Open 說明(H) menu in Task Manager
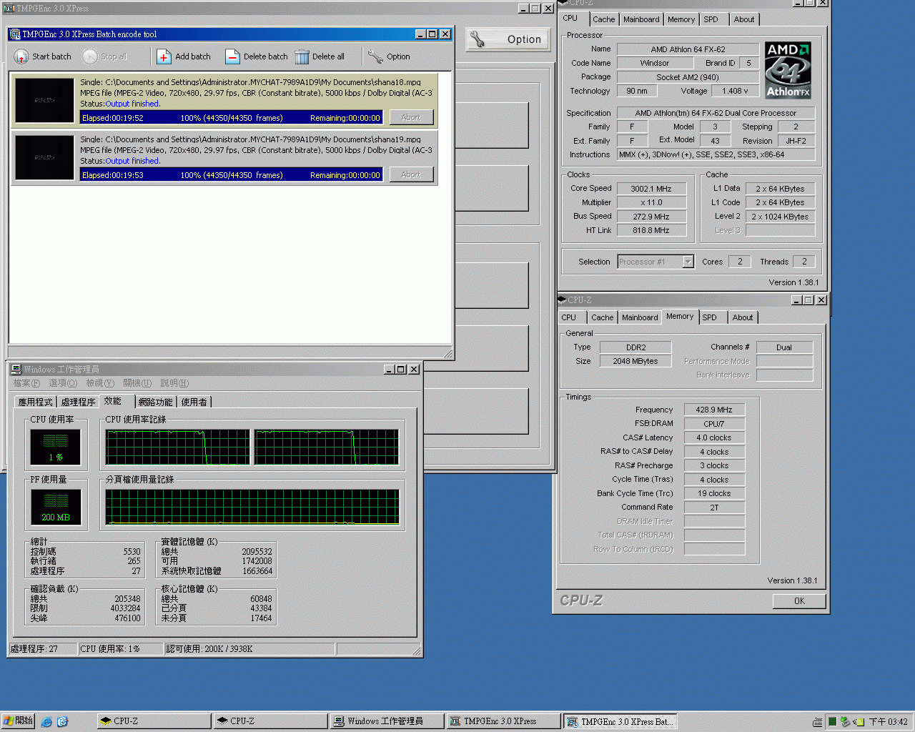The width and height of the screenshot is (915, 732). [x=174, y=383]
